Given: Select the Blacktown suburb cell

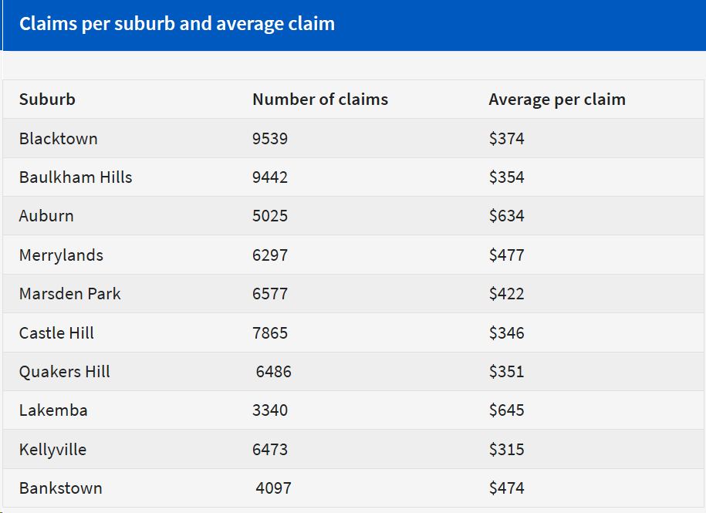Looking at the screenshot, I should [59, 139].
